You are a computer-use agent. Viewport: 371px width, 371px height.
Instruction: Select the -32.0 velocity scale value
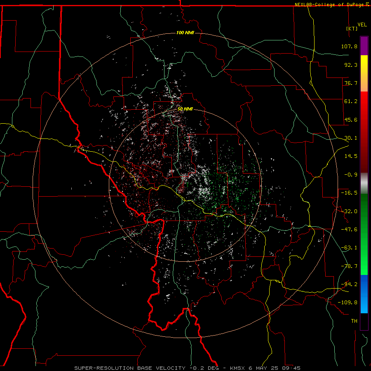[x=349, y=211]
